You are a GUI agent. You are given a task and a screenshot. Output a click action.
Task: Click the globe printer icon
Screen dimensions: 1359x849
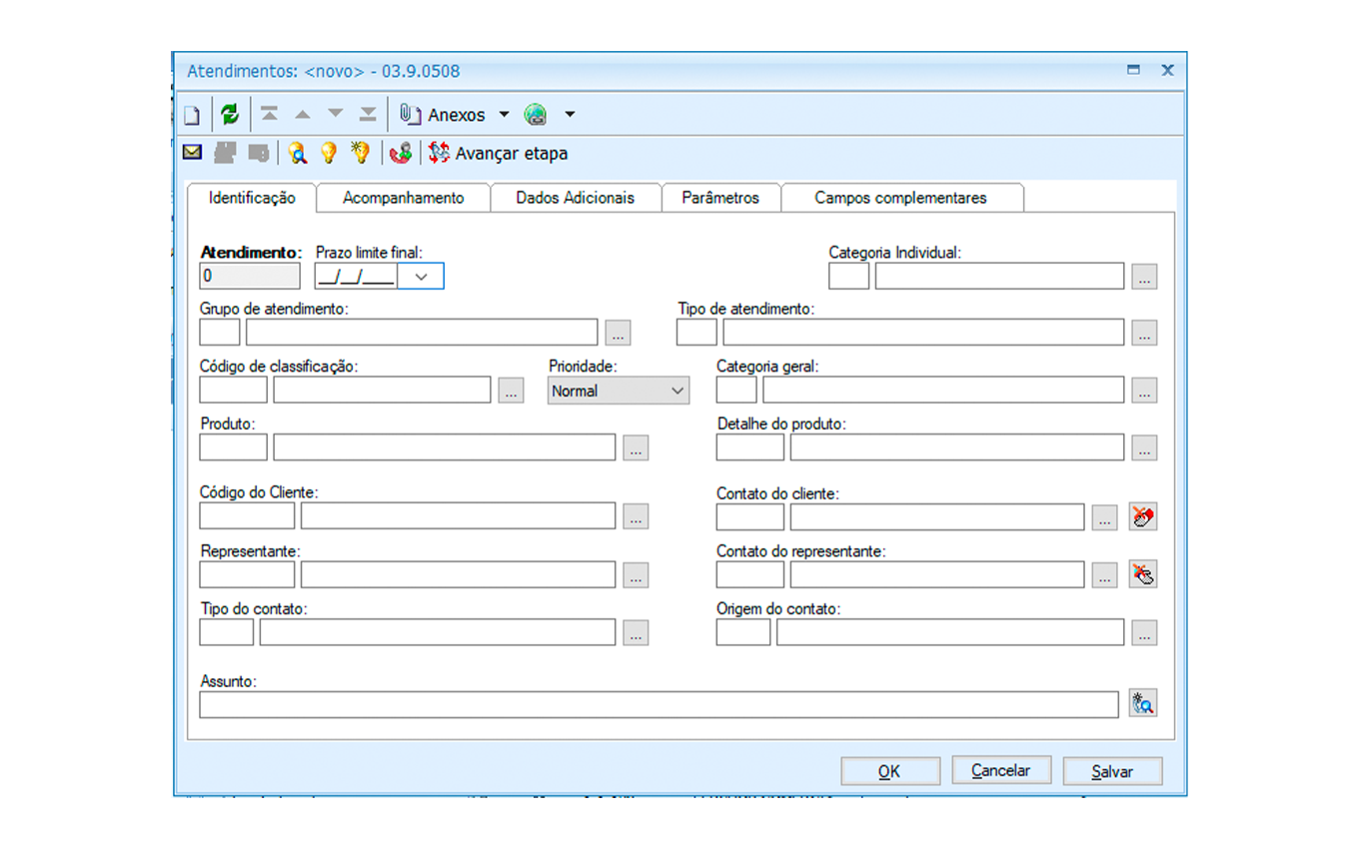click(537, 115)
